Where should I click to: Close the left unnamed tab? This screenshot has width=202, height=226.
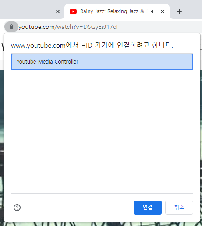click(x=58, y=11)
